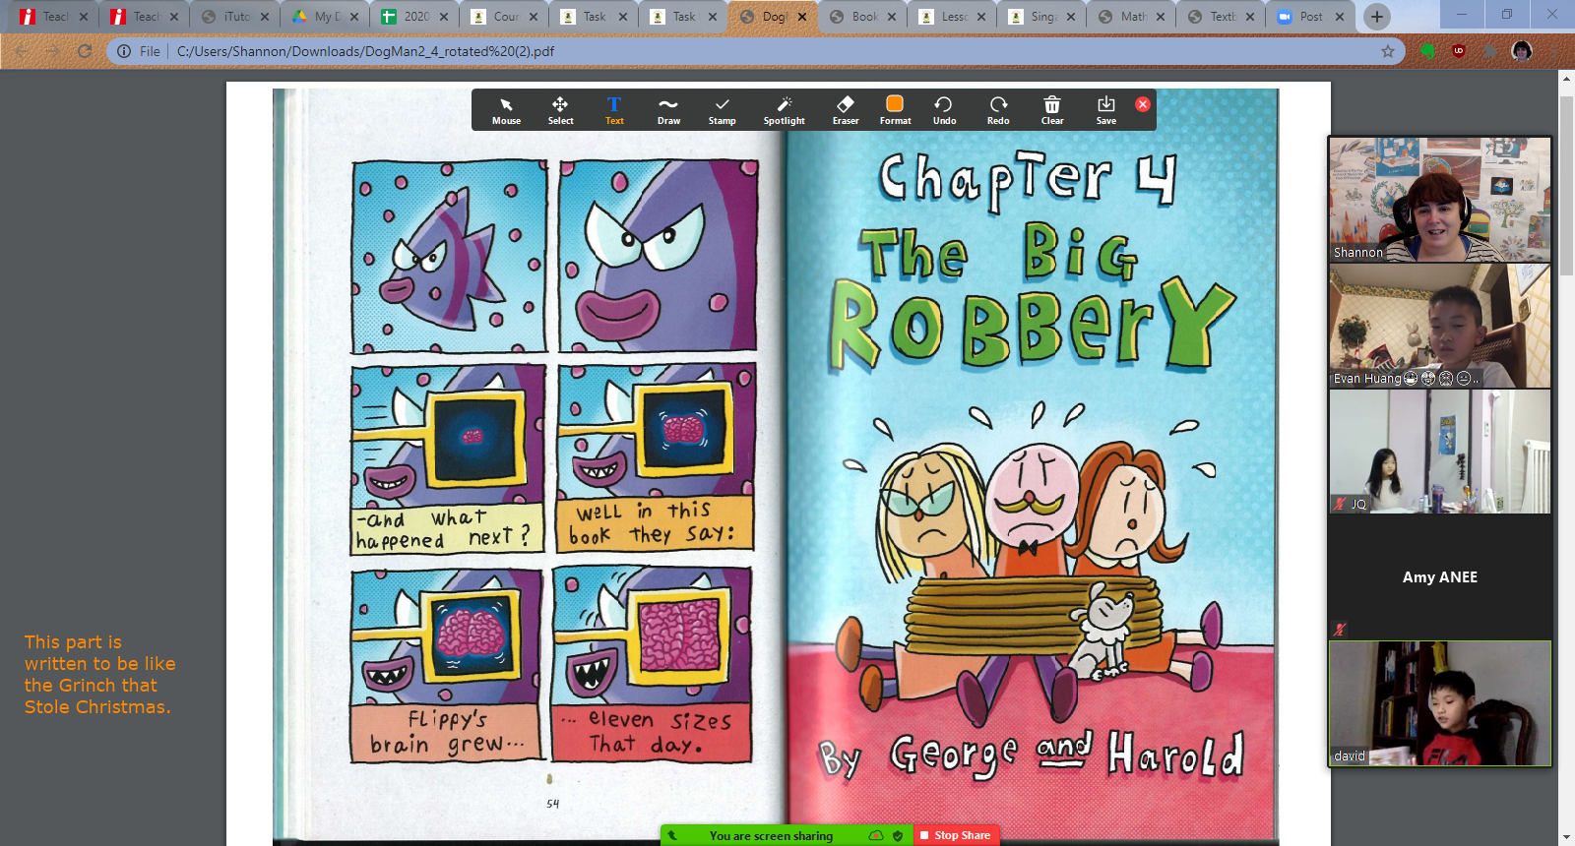
Task: Reload the PDF page
Action: (x=85, y=51)
